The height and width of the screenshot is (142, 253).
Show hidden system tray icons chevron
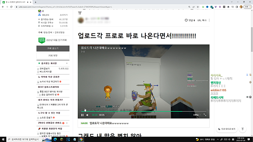click(x=218, y=139)
